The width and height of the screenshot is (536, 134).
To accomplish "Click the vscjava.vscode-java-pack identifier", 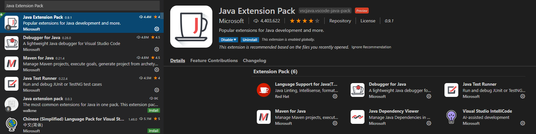I will tap(325, 11).
